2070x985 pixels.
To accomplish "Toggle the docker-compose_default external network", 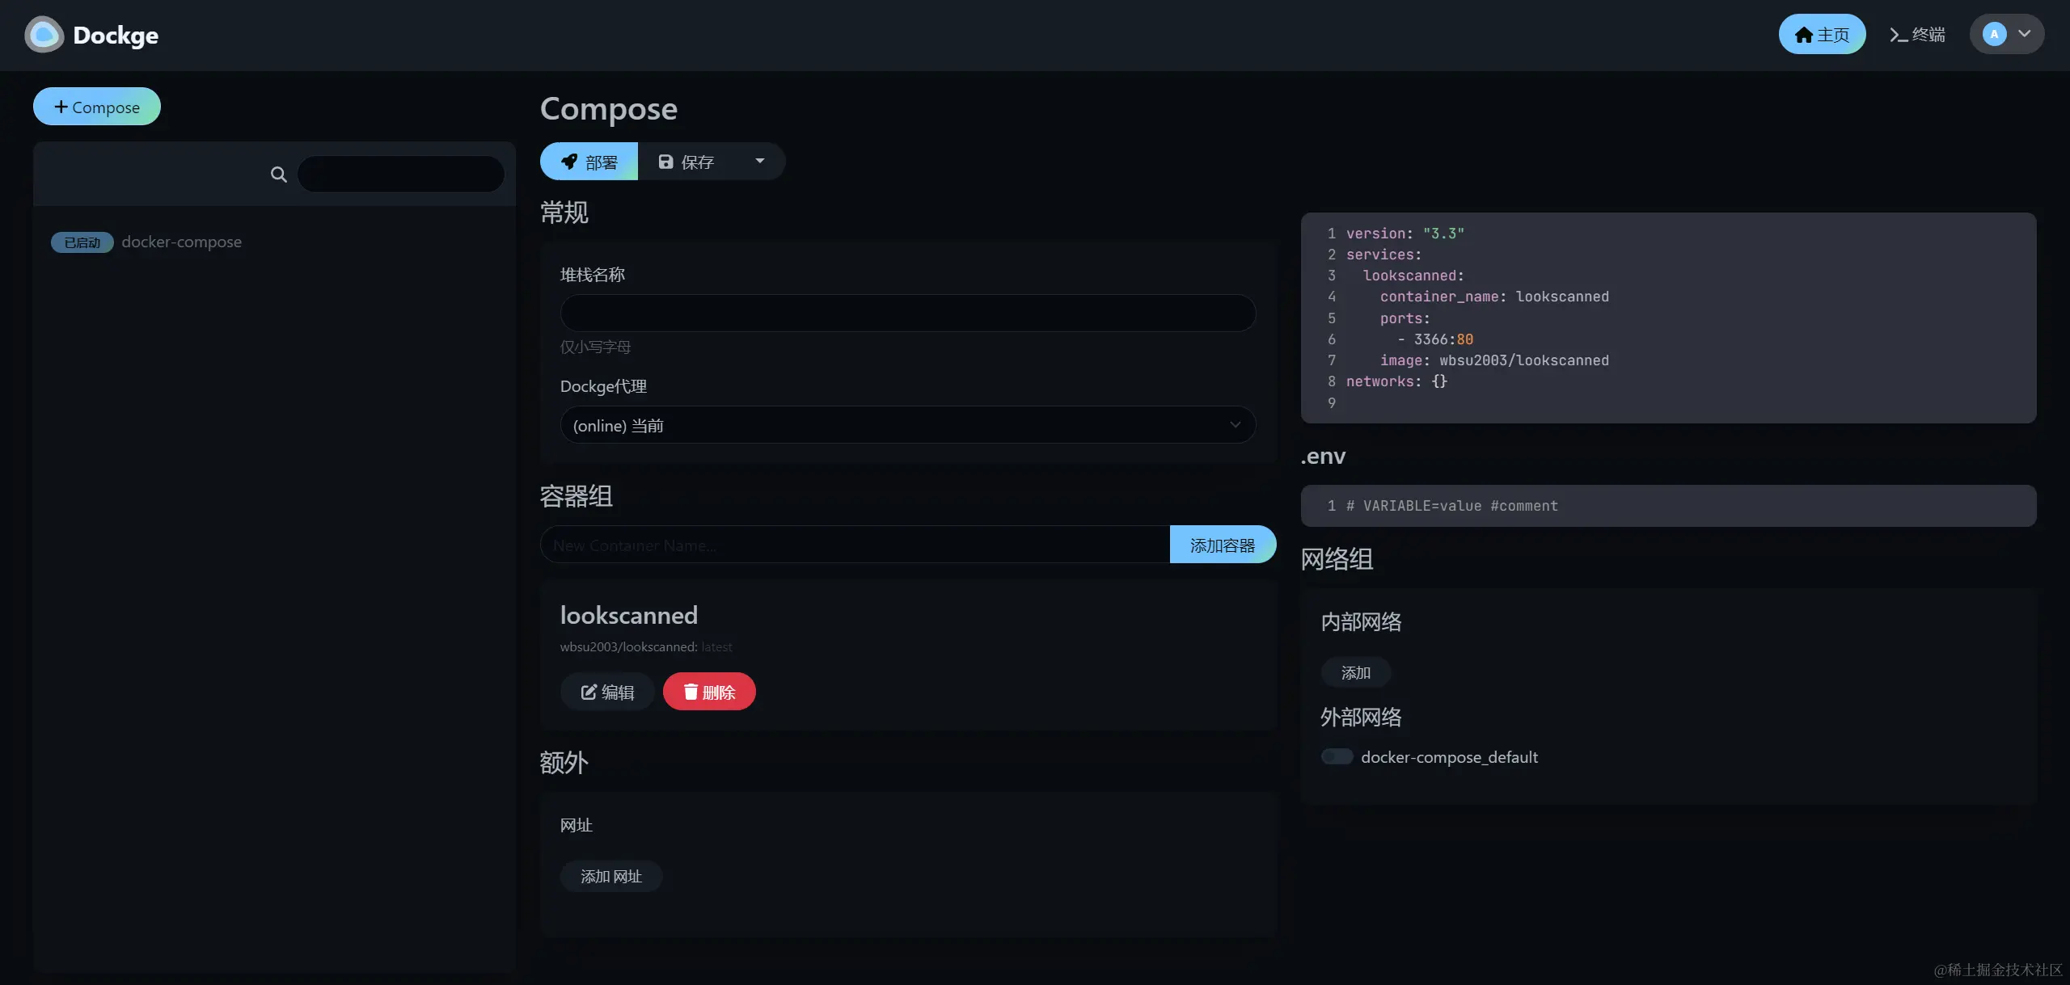I will 1337,757.
